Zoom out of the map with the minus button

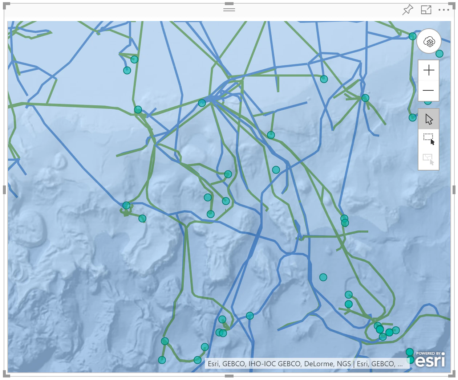[429, 90]
